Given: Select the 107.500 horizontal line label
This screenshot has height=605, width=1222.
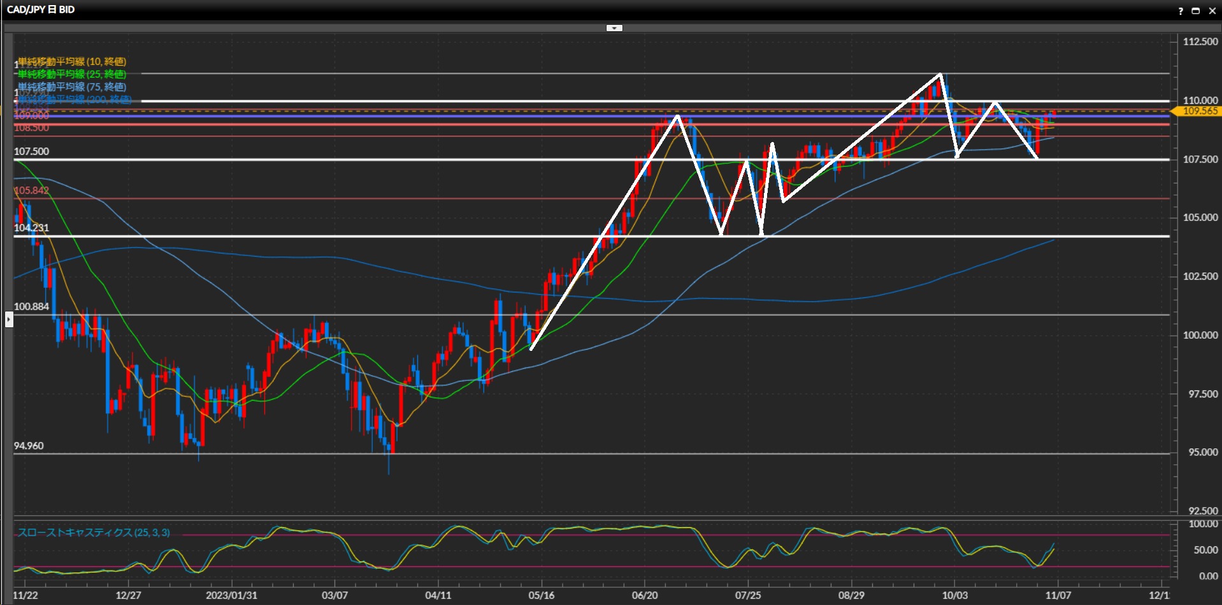Looking at the screenshot, I should (31, 152).
